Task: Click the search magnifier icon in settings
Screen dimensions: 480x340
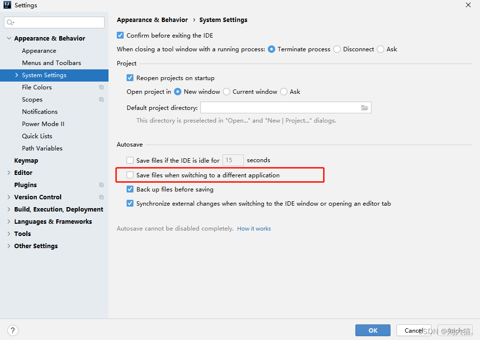Action: click(x=10, y=22)
